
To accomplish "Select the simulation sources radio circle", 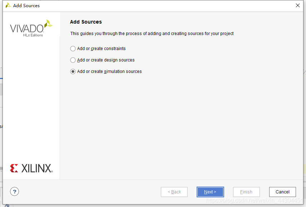I will 73,72.
